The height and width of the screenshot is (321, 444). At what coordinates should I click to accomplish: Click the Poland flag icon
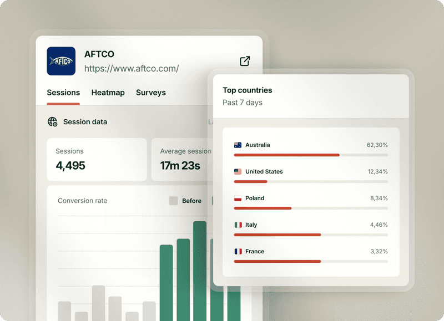[238, 198]
